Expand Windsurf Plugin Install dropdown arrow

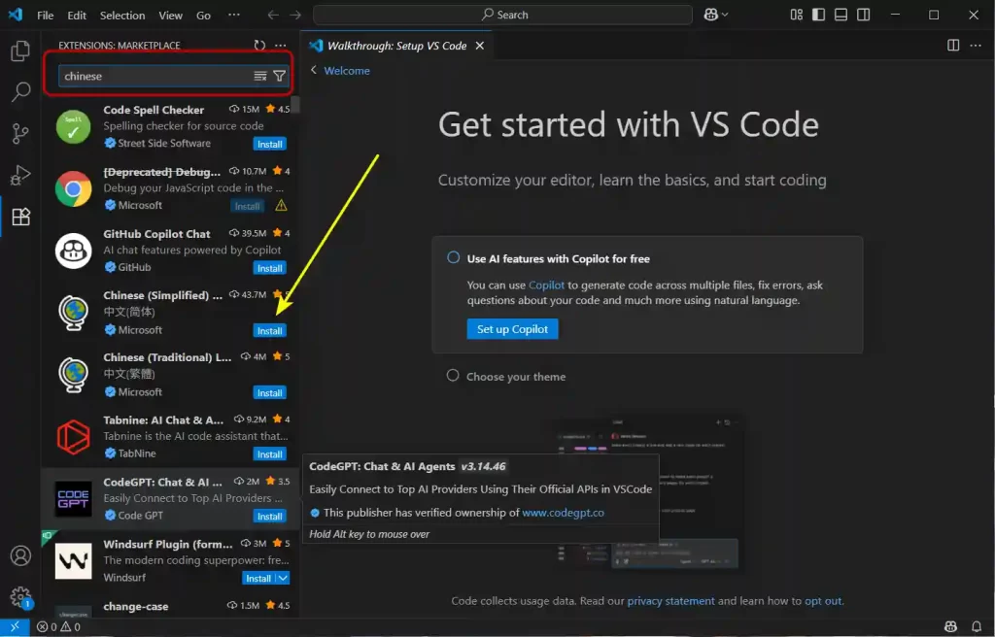pyautogui.click(x=283, y=579)
